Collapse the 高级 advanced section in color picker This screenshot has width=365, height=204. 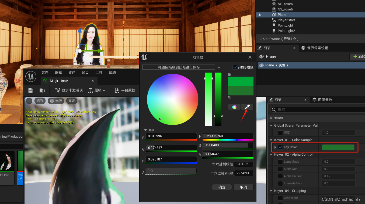coord(145,130)
